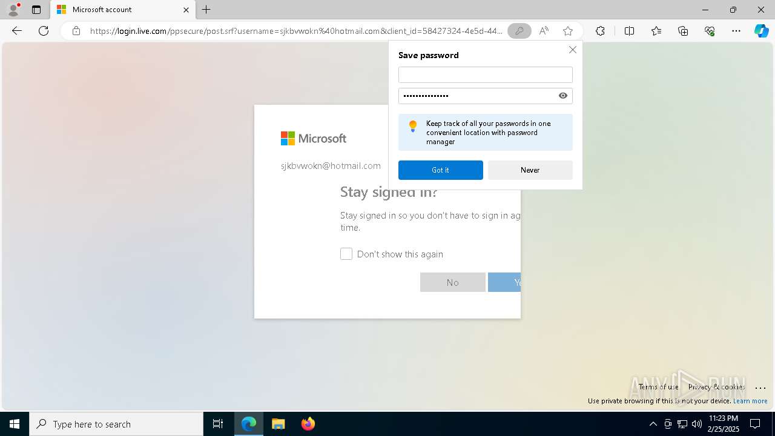This screenshot has height=436, width=775.
Task: Click Learn more about private browsing
Action: [750, 401]
